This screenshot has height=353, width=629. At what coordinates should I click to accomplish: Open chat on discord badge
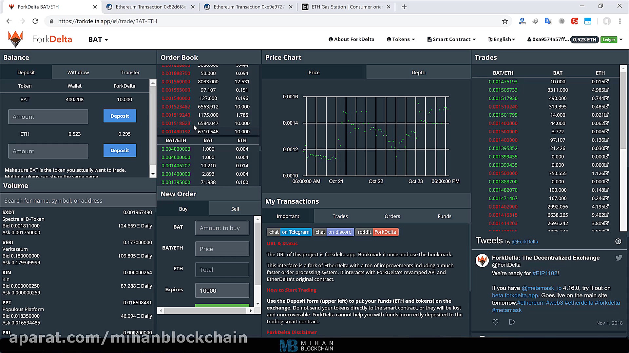coord(334,232)
